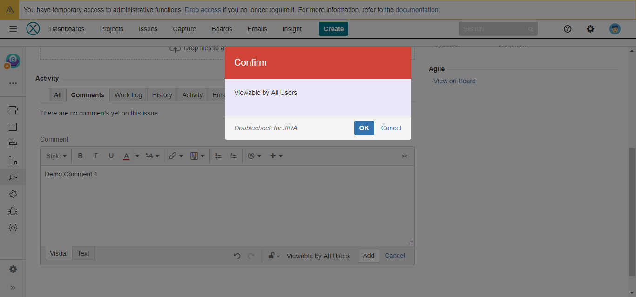Open the Emails menu
The height and width of the screenshot is (297, 636).
[x=257, y=29]
